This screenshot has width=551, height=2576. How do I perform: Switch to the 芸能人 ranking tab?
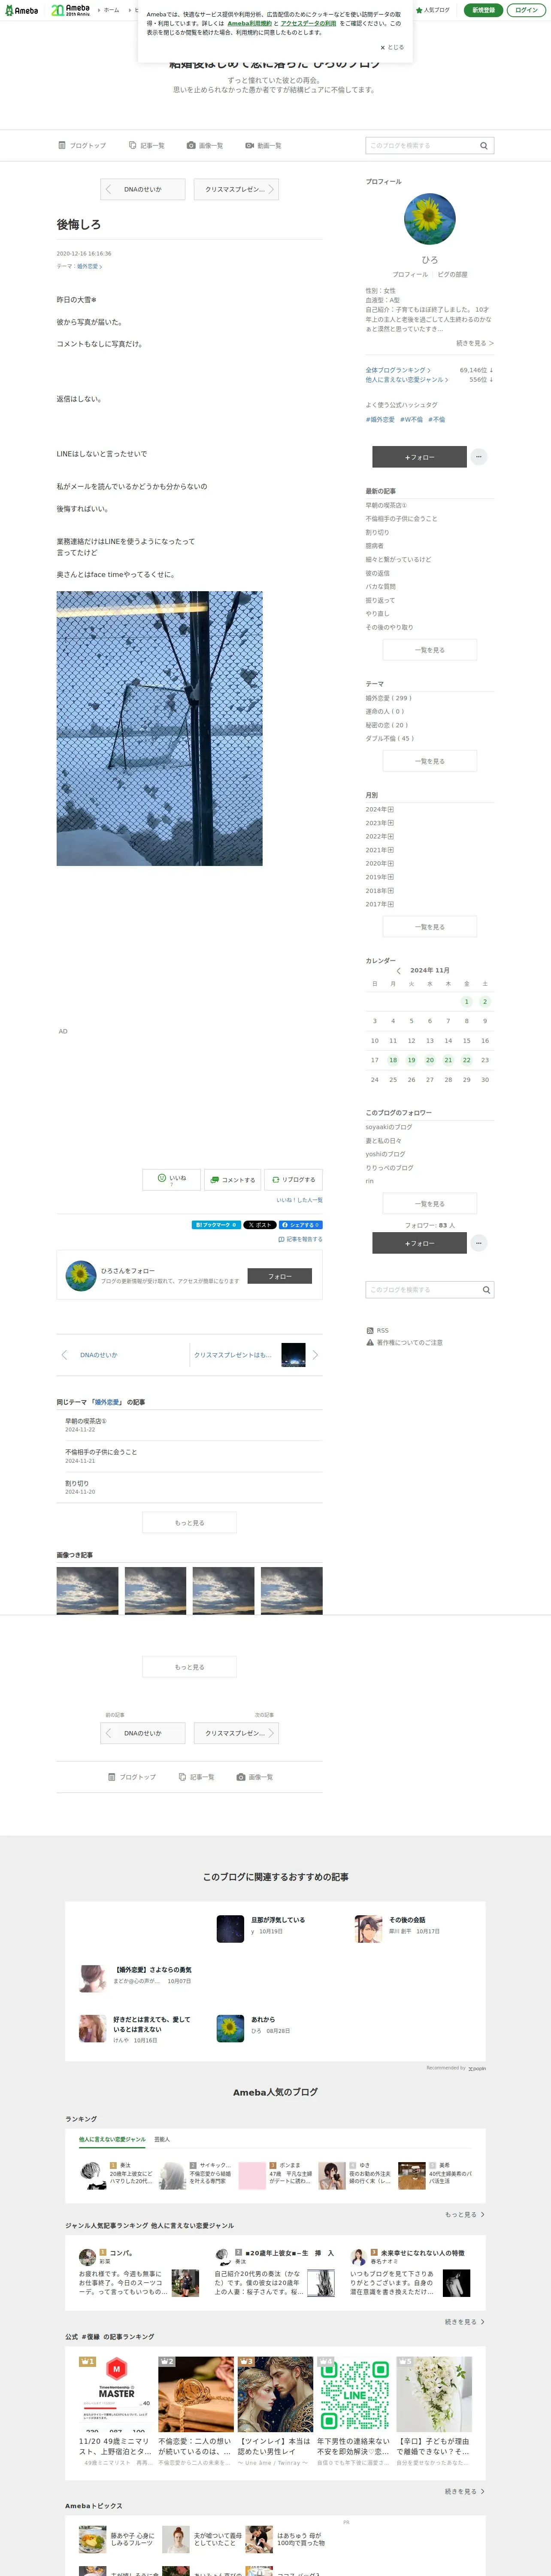tap(162, 2140)
